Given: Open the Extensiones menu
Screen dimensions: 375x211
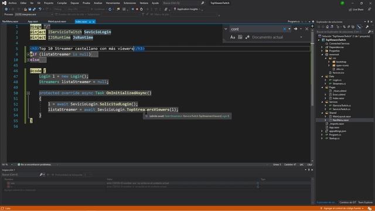Looking at the screenshot, I should pos(129,3).
